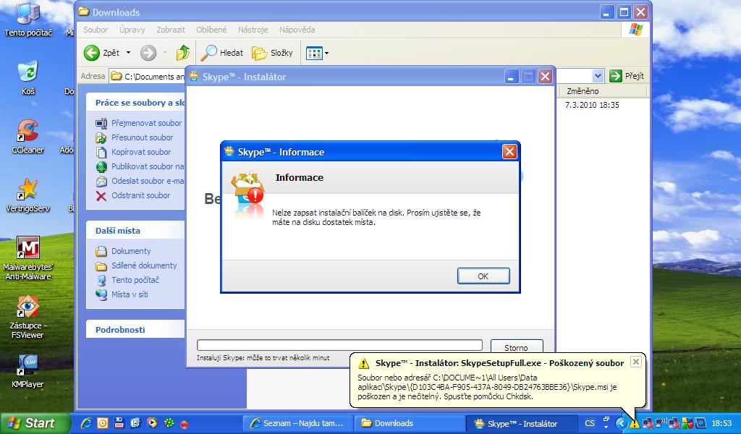Screen dimensions: 741x434
Task: Click the Přejít go button
Action: pyautogui.click(x=627, y=75)
